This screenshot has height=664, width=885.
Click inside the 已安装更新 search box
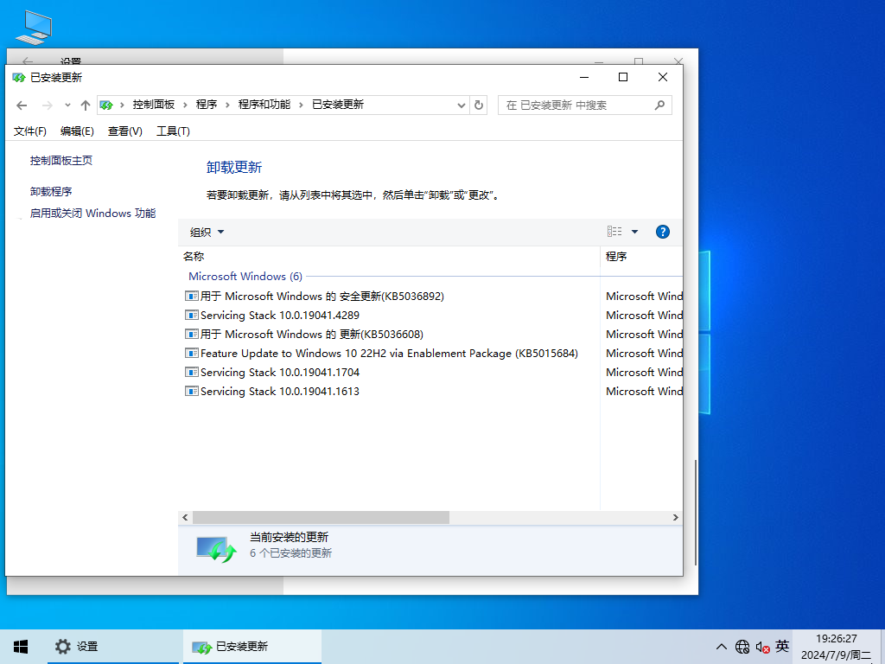[x=575, y=105]
